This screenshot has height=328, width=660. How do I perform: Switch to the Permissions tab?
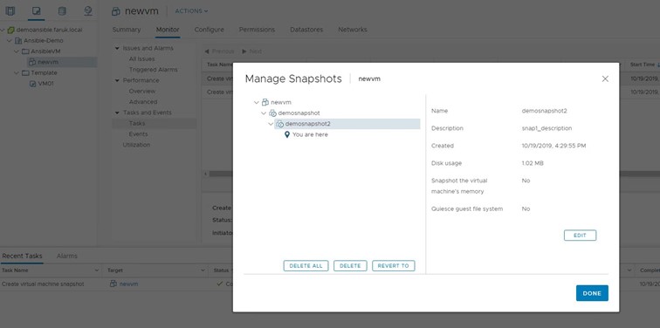click(x=257, y=30)
